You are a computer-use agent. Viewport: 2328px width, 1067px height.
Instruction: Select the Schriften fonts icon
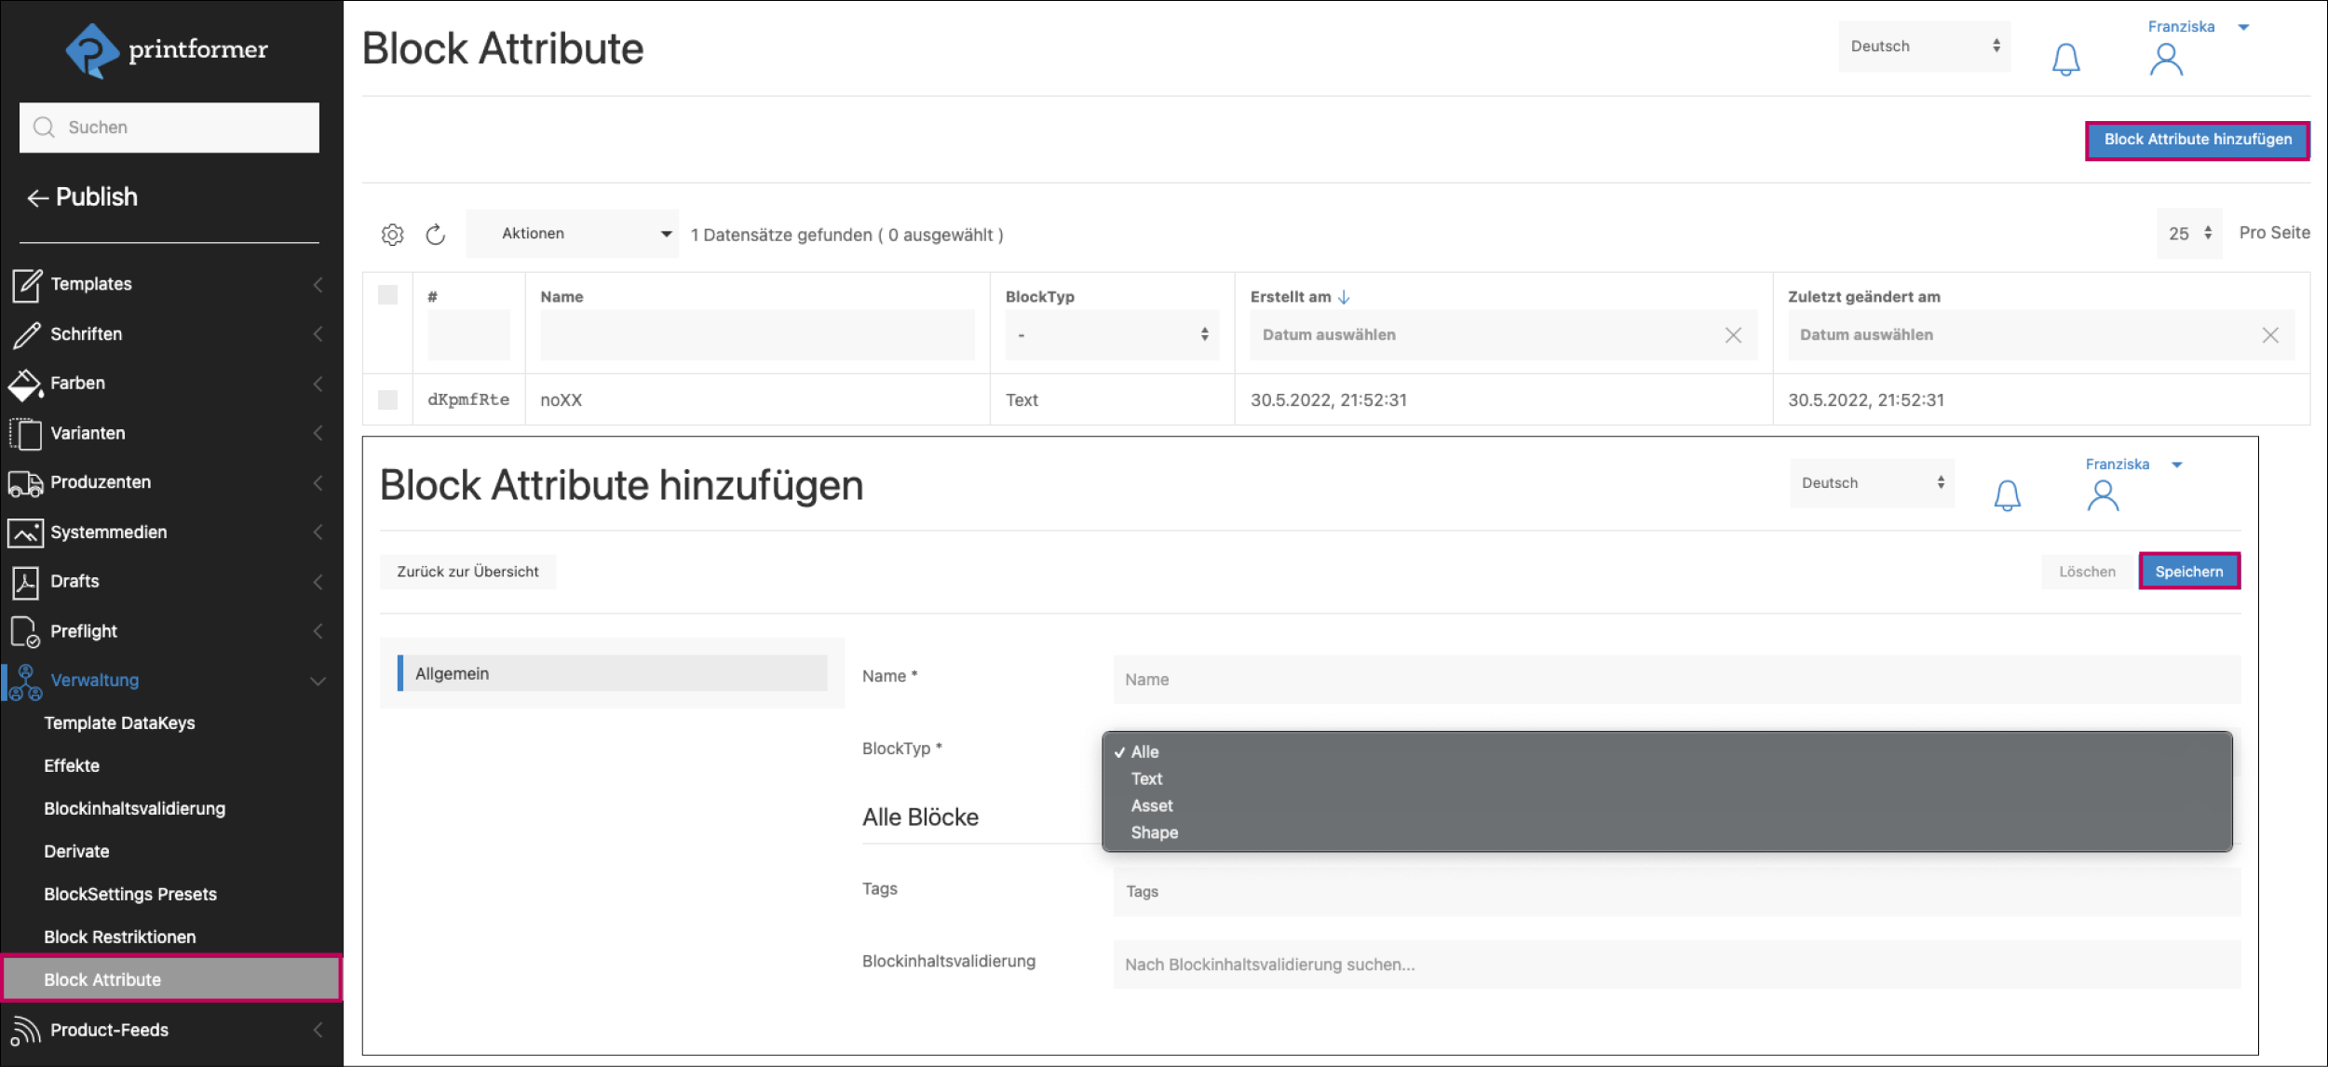coord(25,333)
